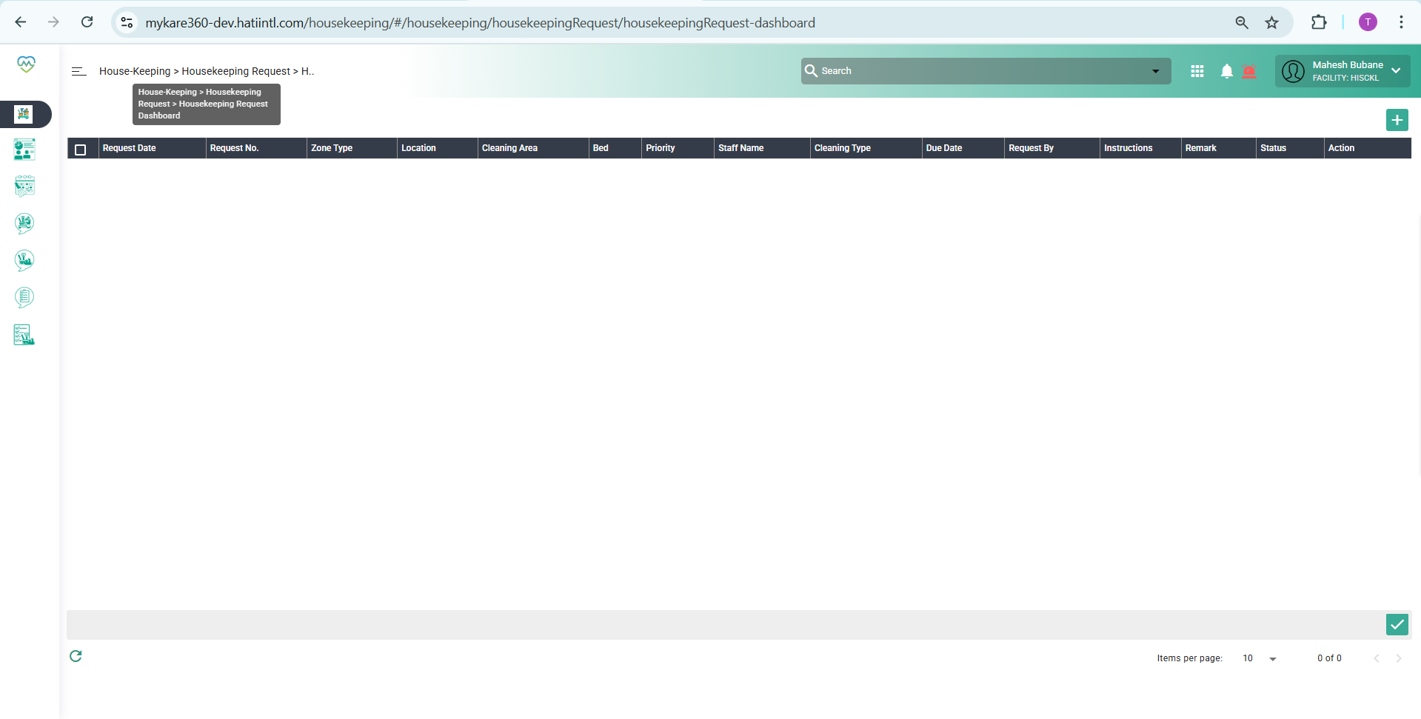Open the Chrome three-dot menu
Viewport: 1421px width, 719px height.
(x=1401, y=22)
